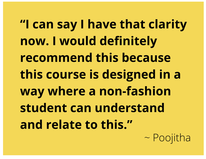Click the word "because" in the quote
Image resolution: width=206 pixels, height=159 pixels.
149,58
